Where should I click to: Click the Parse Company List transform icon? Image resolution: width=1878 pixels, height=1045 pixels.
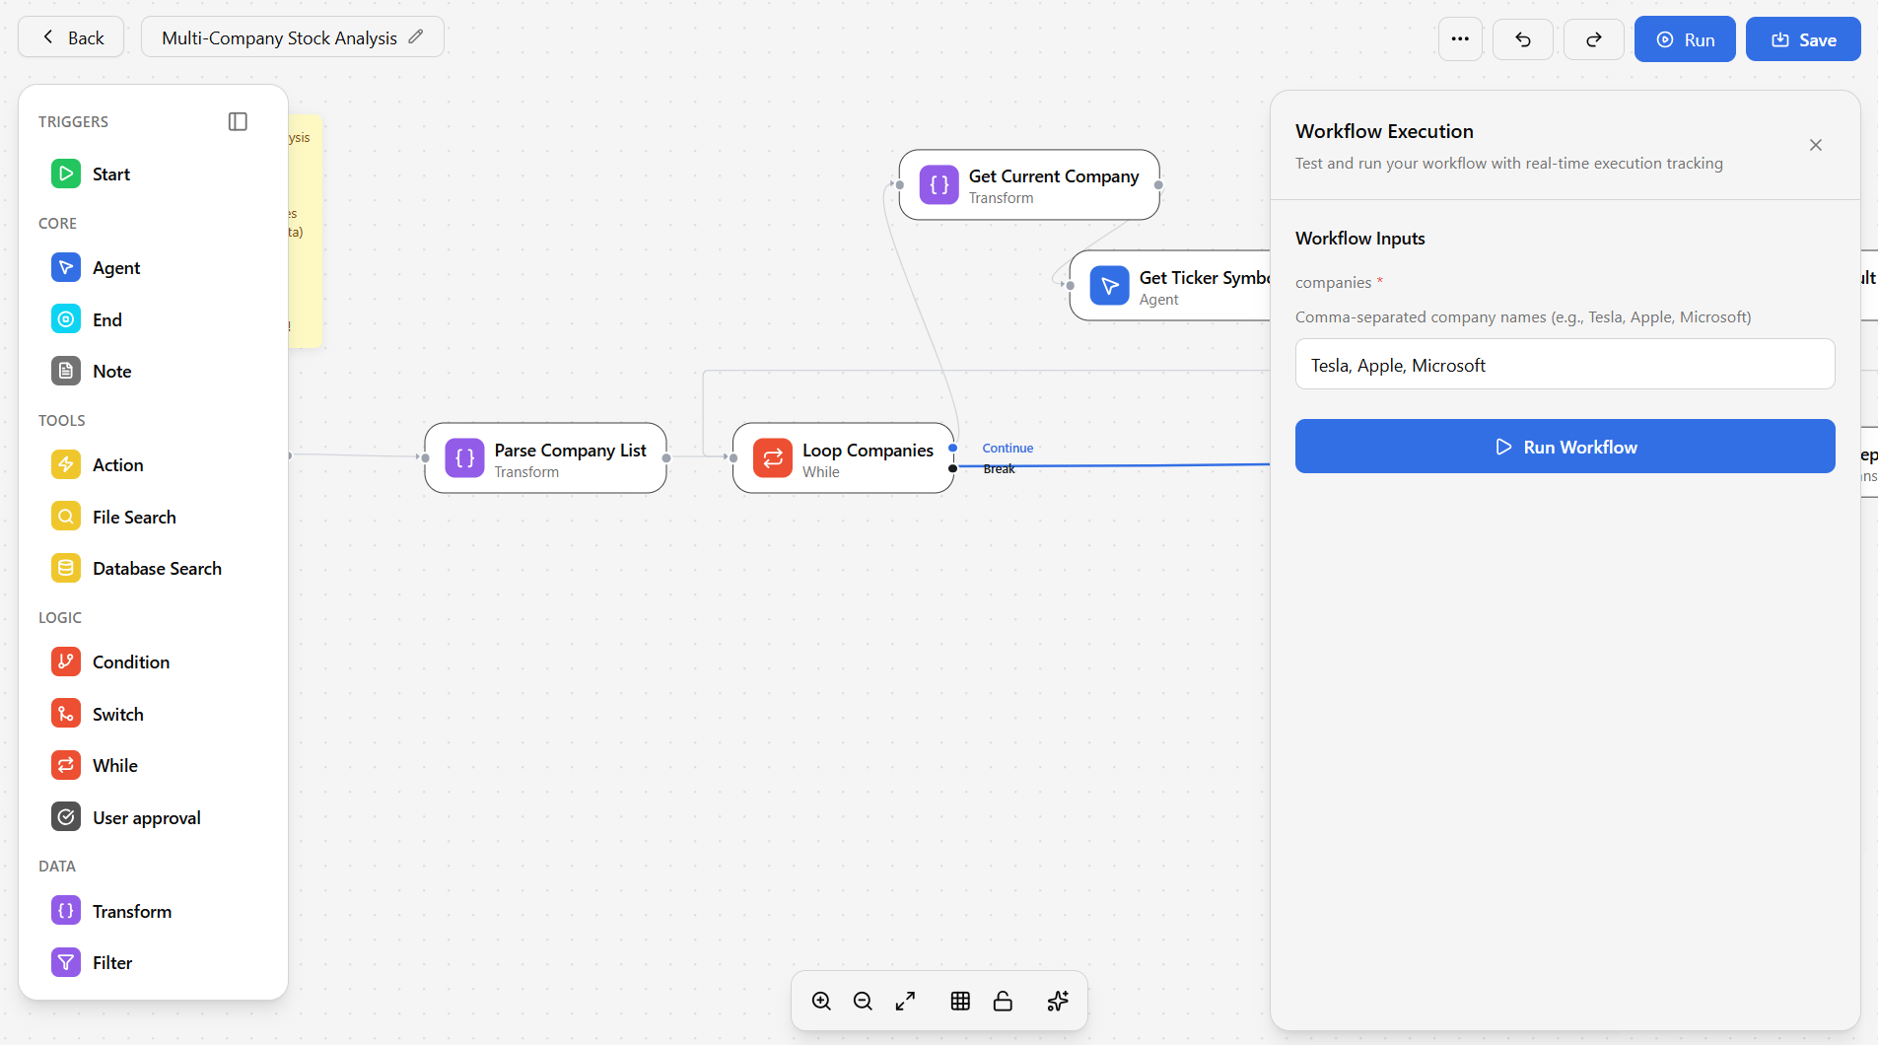(x=464, y=458)
